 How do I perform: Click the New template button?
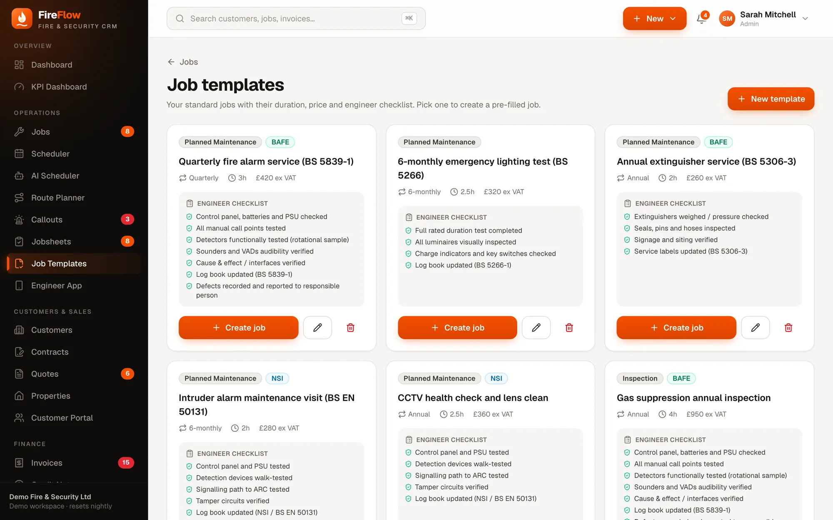[771, 99]
